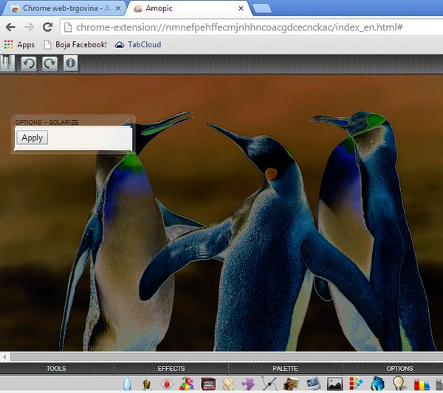Close the Options - Solarize dialog
Screen dimensions: 443x393
click(128, 121)
